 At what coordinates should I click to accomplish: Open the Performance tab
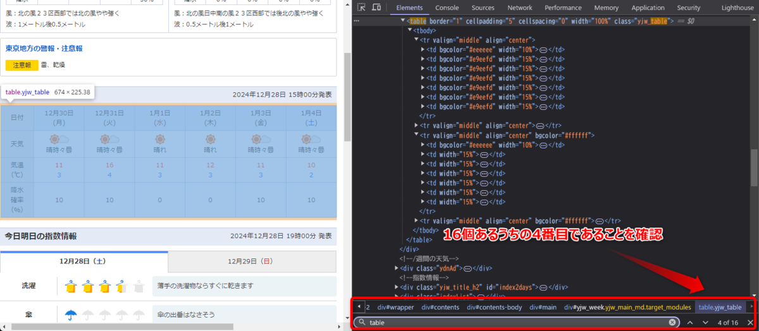pos(563,8)
